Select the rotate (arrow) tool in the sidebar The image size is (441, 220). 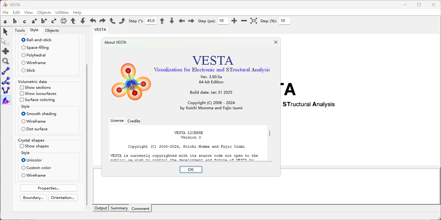tap(5, 31)
